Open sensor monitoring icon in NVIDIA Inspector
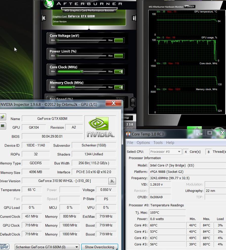Viewport: 226px width, 250px height. 3,126
